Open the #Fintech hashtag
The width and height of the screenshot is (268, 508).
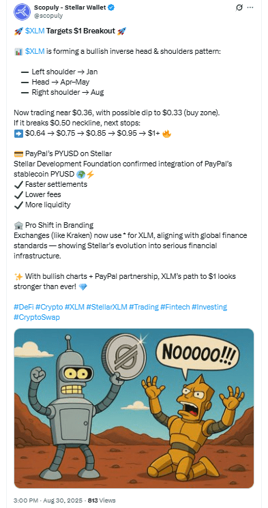click(175, 307)
